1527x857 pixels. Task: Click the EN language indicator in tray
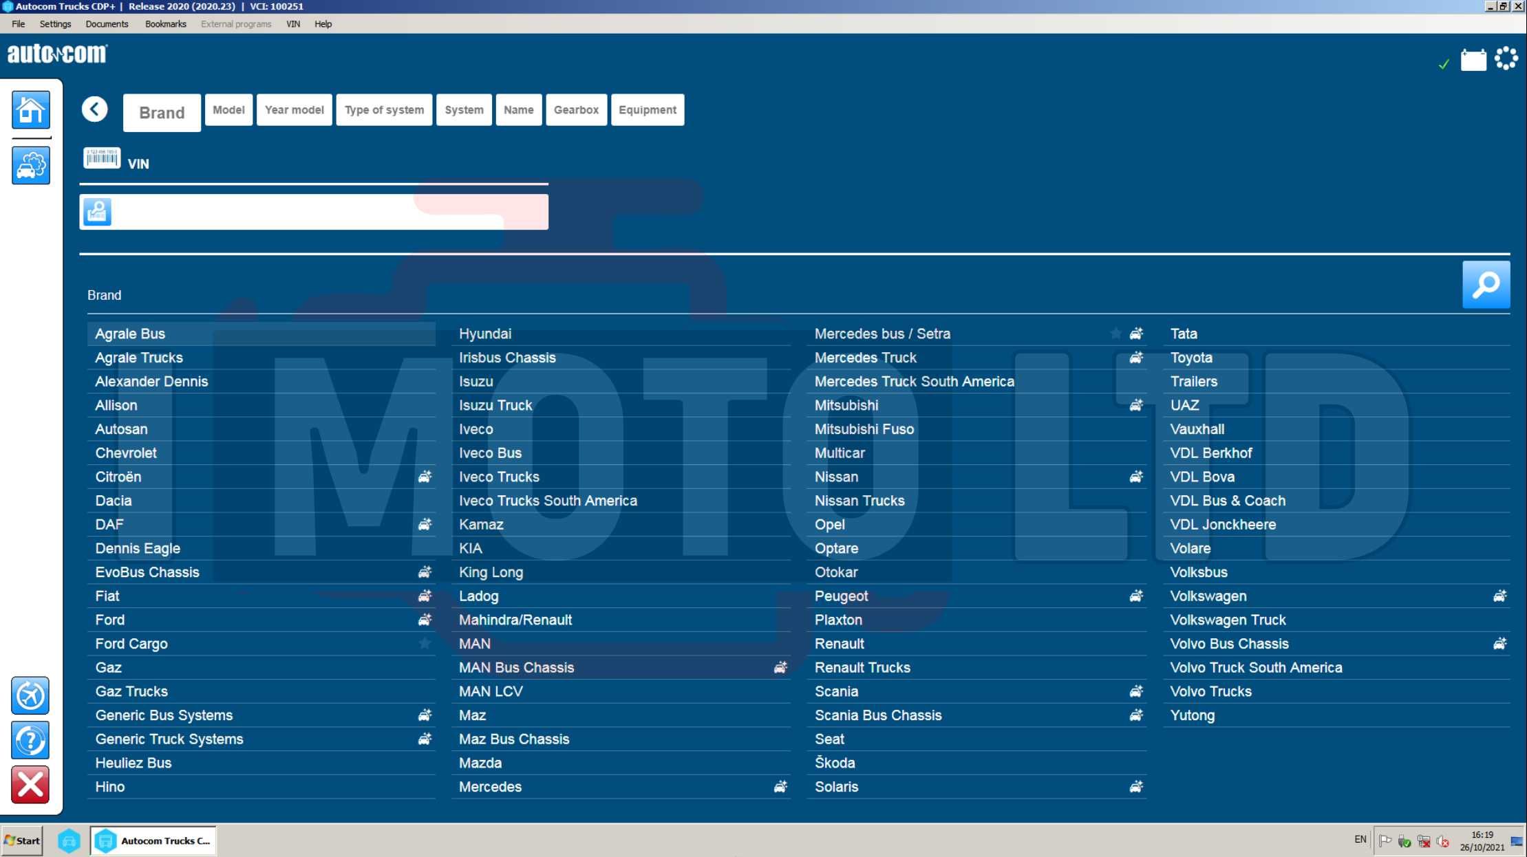(x=1360, y=840)
